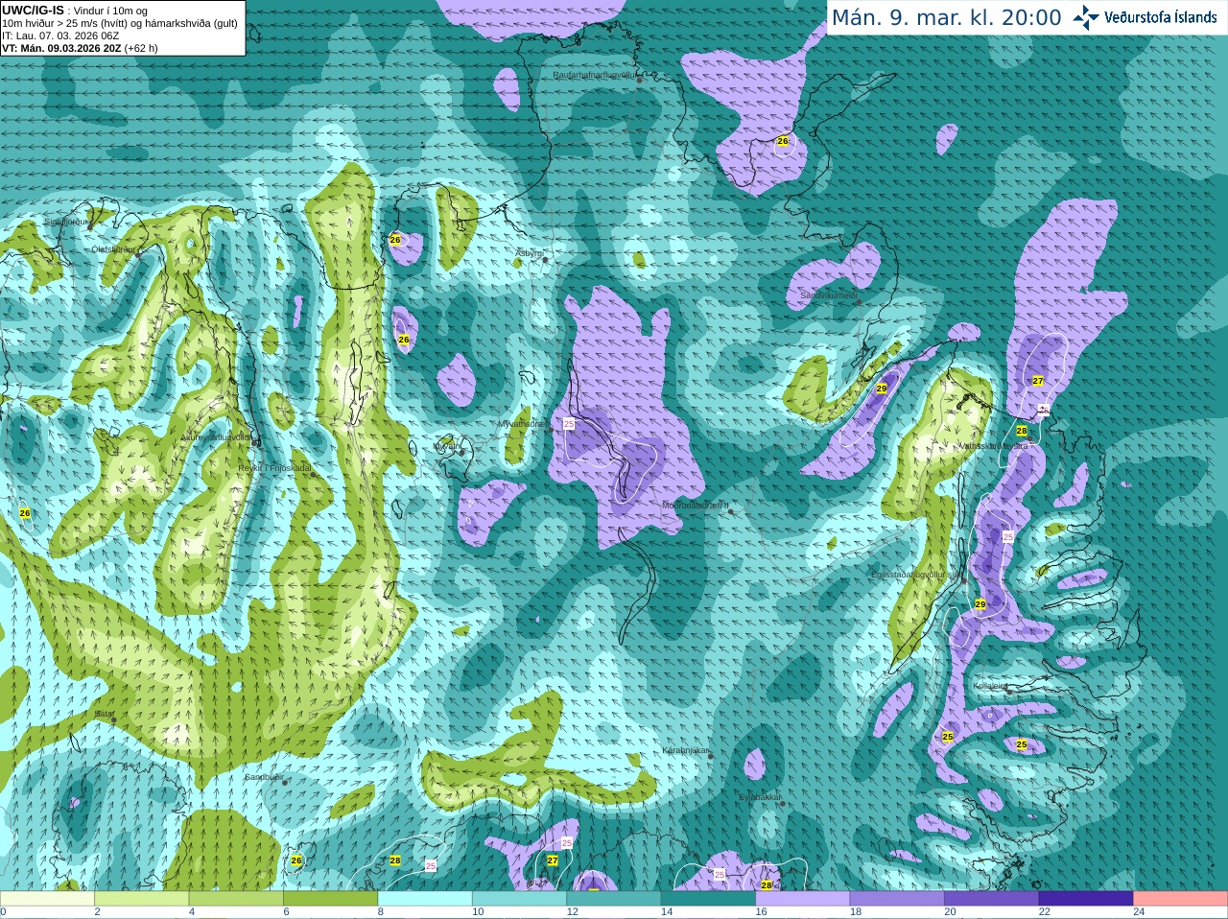Click the Ólafsfjörður station label
1228x919 pixels.
pyautogui.click(x=113, y=249)
